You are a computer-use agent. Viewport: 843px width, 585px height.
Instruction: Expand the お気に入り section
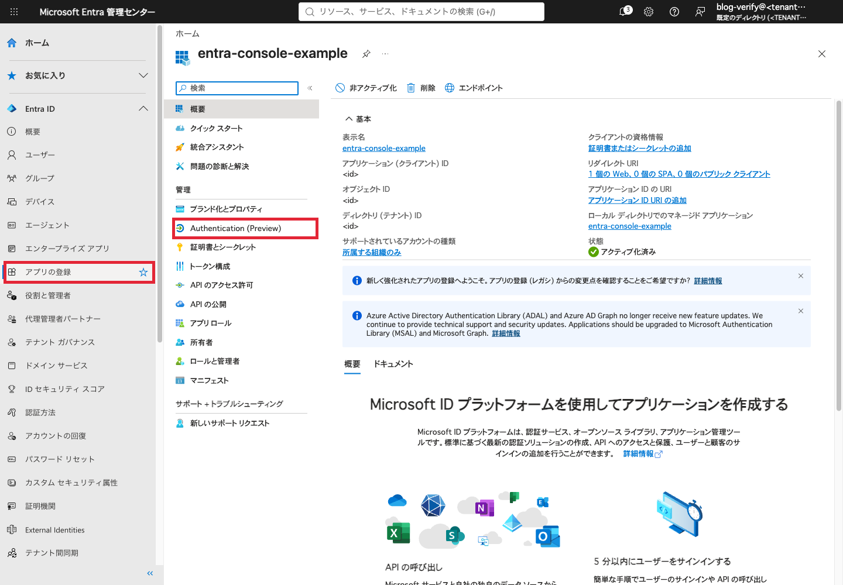click(x=143, y=75)
